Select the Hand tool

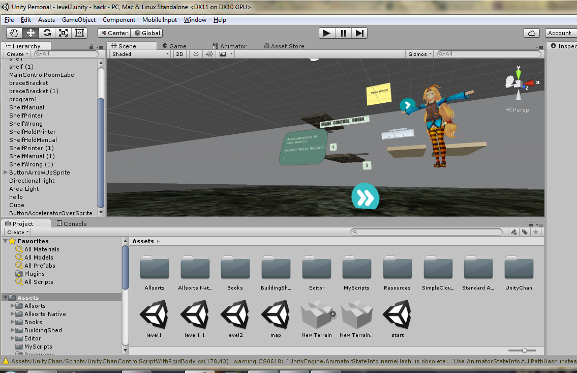pos(14,33)
